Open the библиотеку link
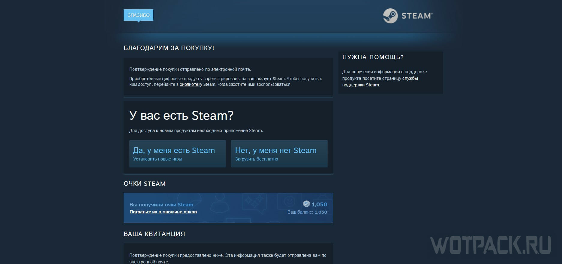 pyautogui.click(x=191, y=84)
